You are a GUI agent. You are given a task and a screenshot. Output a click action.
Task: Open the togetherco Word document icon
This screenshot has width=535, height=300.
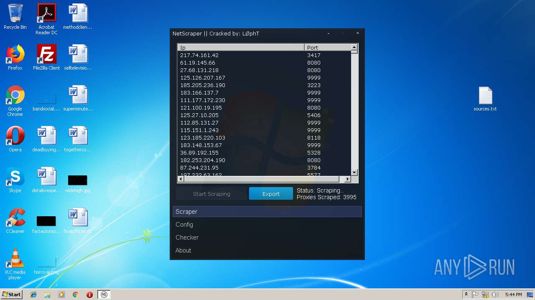click(x=78, y=139)
